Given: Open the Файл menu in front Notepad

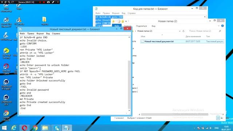Looking at the screenshot, I should click(x=23, y=33).
